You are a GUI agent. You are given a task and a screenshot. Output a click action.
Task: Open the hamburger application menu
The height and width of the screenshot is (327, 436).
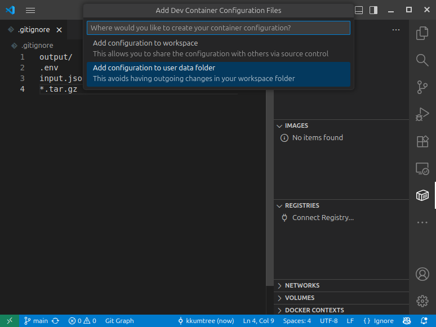point(30,10)
